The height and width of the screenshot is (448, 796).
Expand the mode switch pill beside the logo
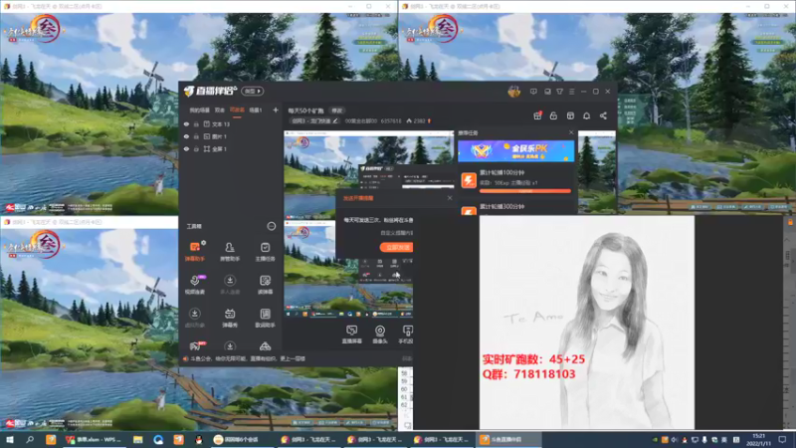coord(253,91)
